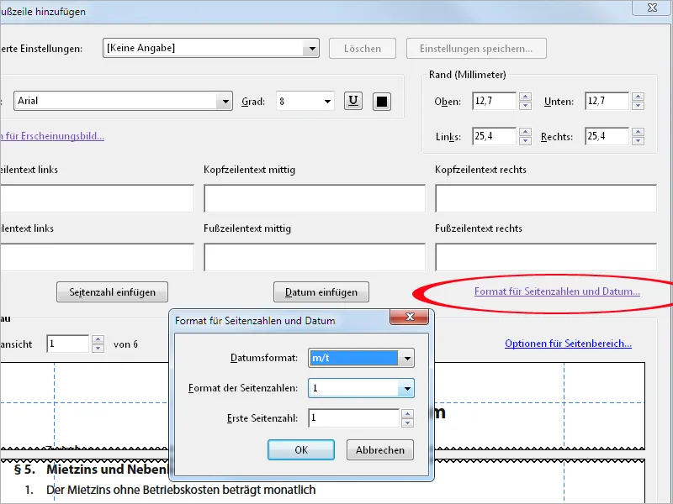Click Abbrechen in the format dialog
The image size is (673, 504).
[380, 450]
